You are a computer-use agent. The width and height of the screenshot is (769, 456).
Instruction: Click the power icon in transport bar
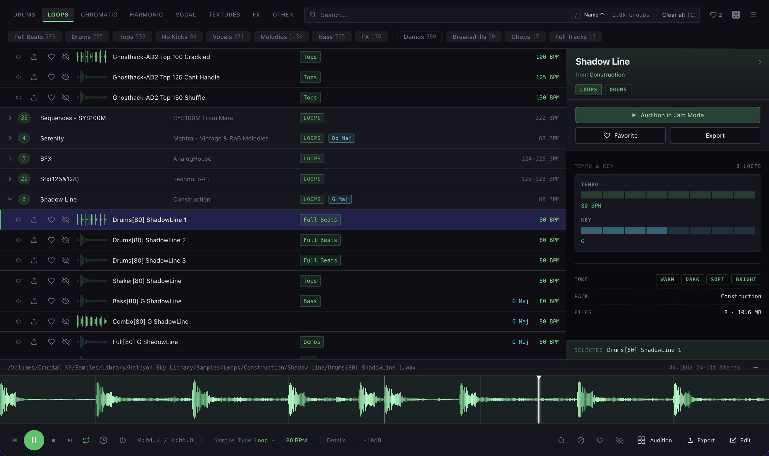(123, 440)
